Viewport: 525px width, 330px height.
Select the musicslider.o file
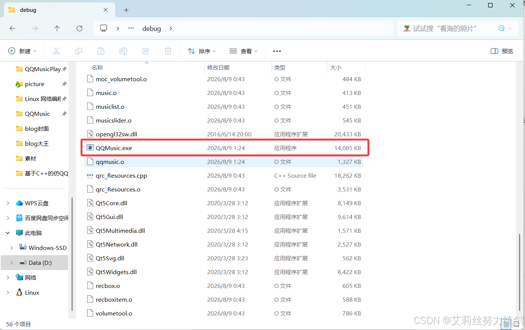click(x=224, y=120)
